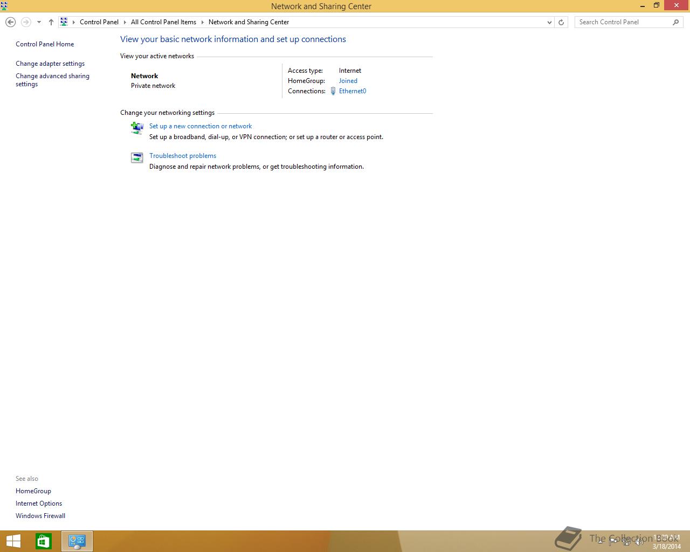Click the Ethernet0 adapter icon
690x552 pixels.
pyautogui.click(x=333, y=91)
